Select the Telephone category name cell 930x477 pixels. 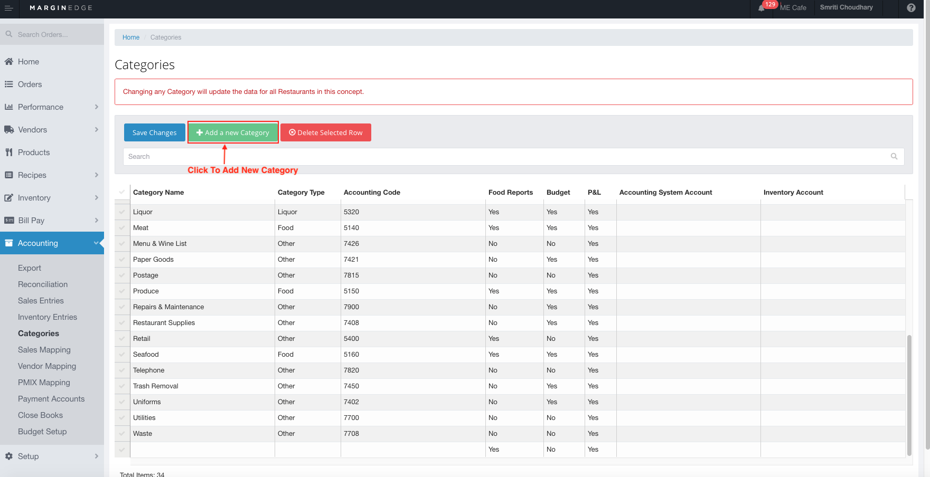(x=202, y=370)
